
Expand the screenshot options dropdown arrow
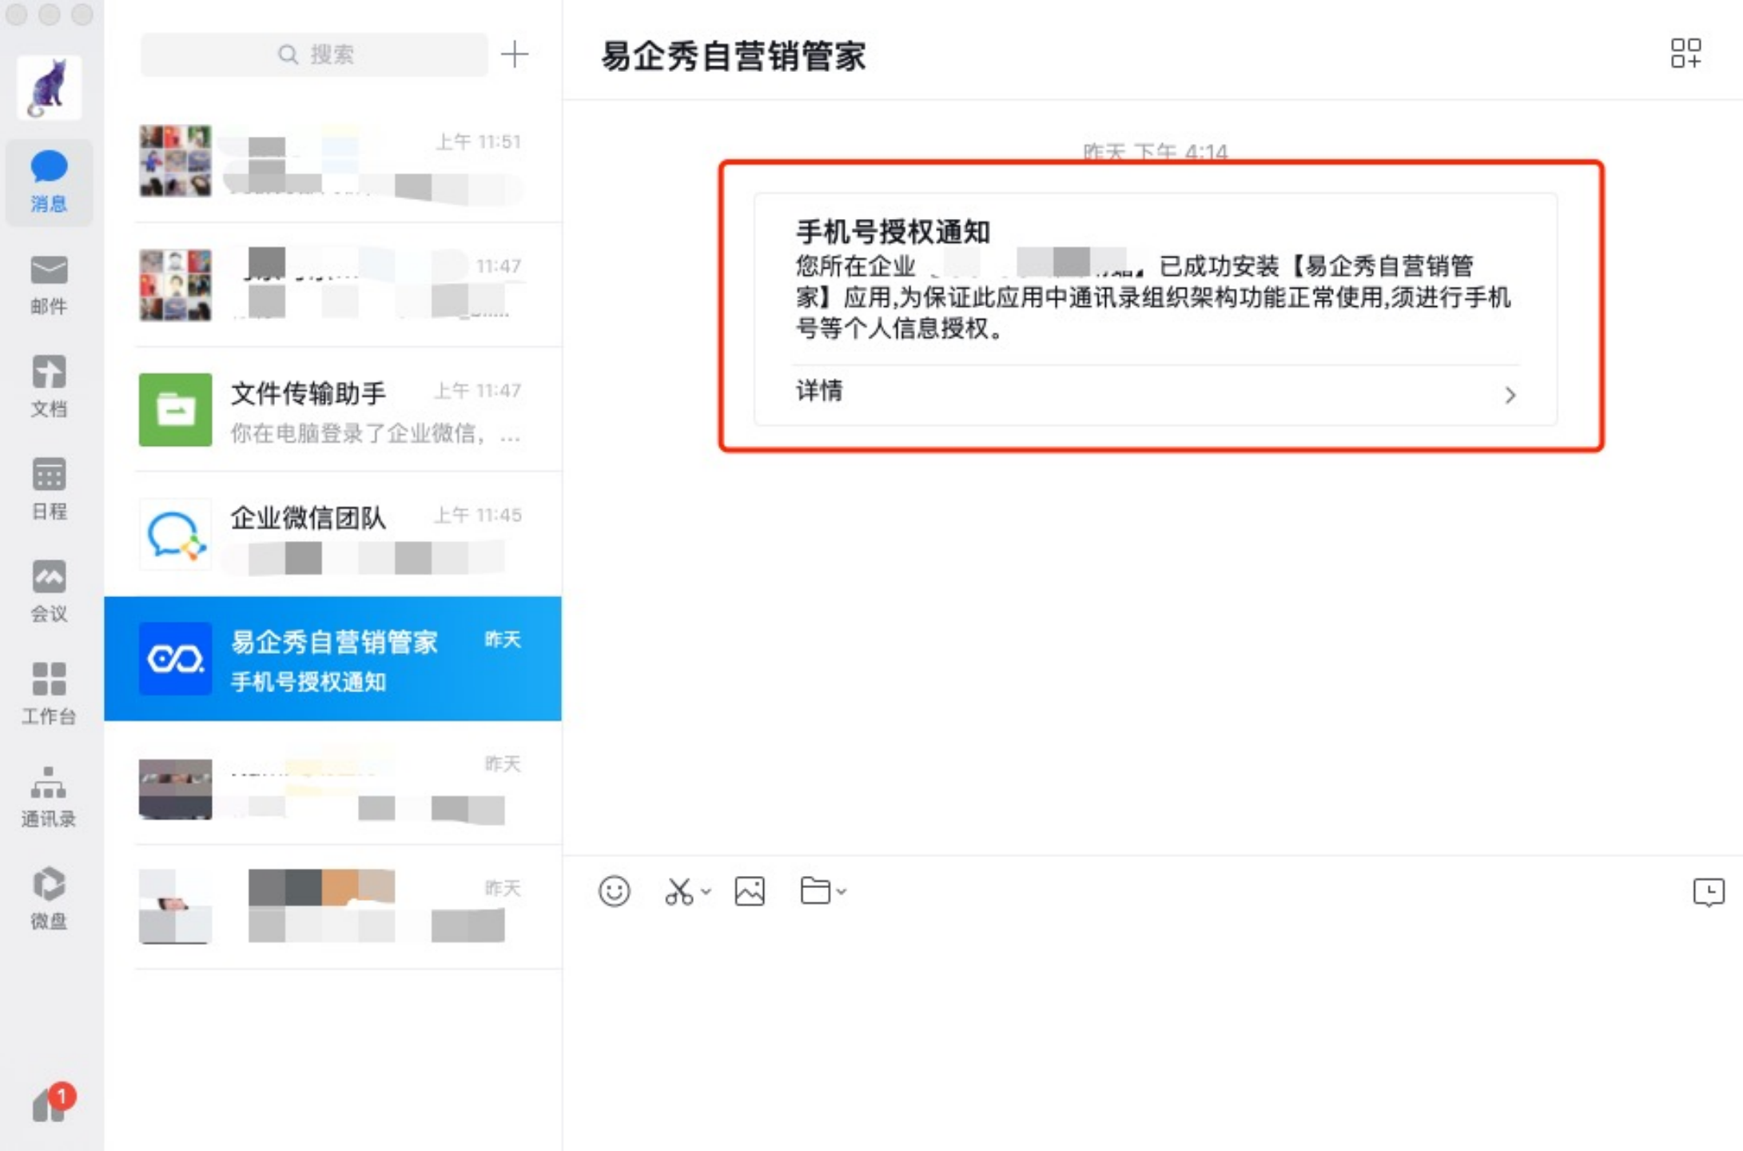click(x=706, y=891)
